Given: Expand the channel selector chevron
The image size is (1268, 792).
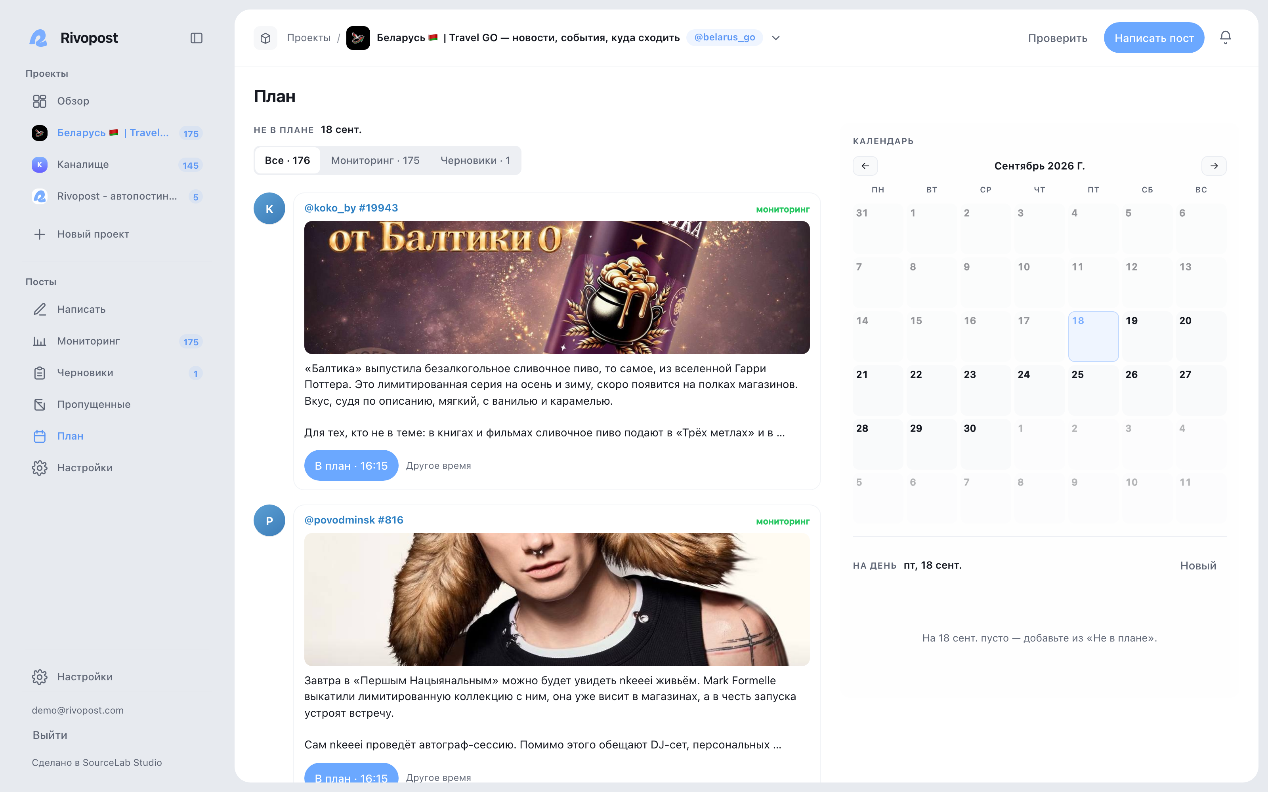Looking at the screenshot, I should click(776, 38).
